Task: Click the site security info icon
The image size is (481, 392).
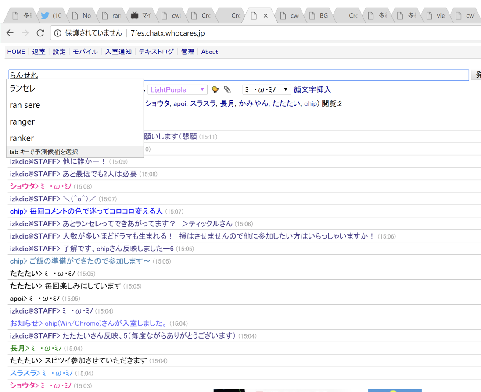Action: click(x=57, y=33)
